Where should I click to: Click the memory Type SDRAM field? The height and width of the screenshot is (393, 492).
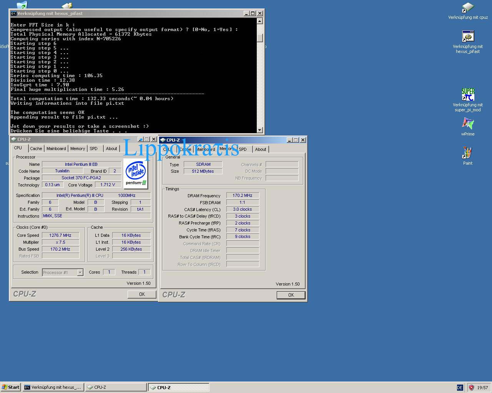203,164
